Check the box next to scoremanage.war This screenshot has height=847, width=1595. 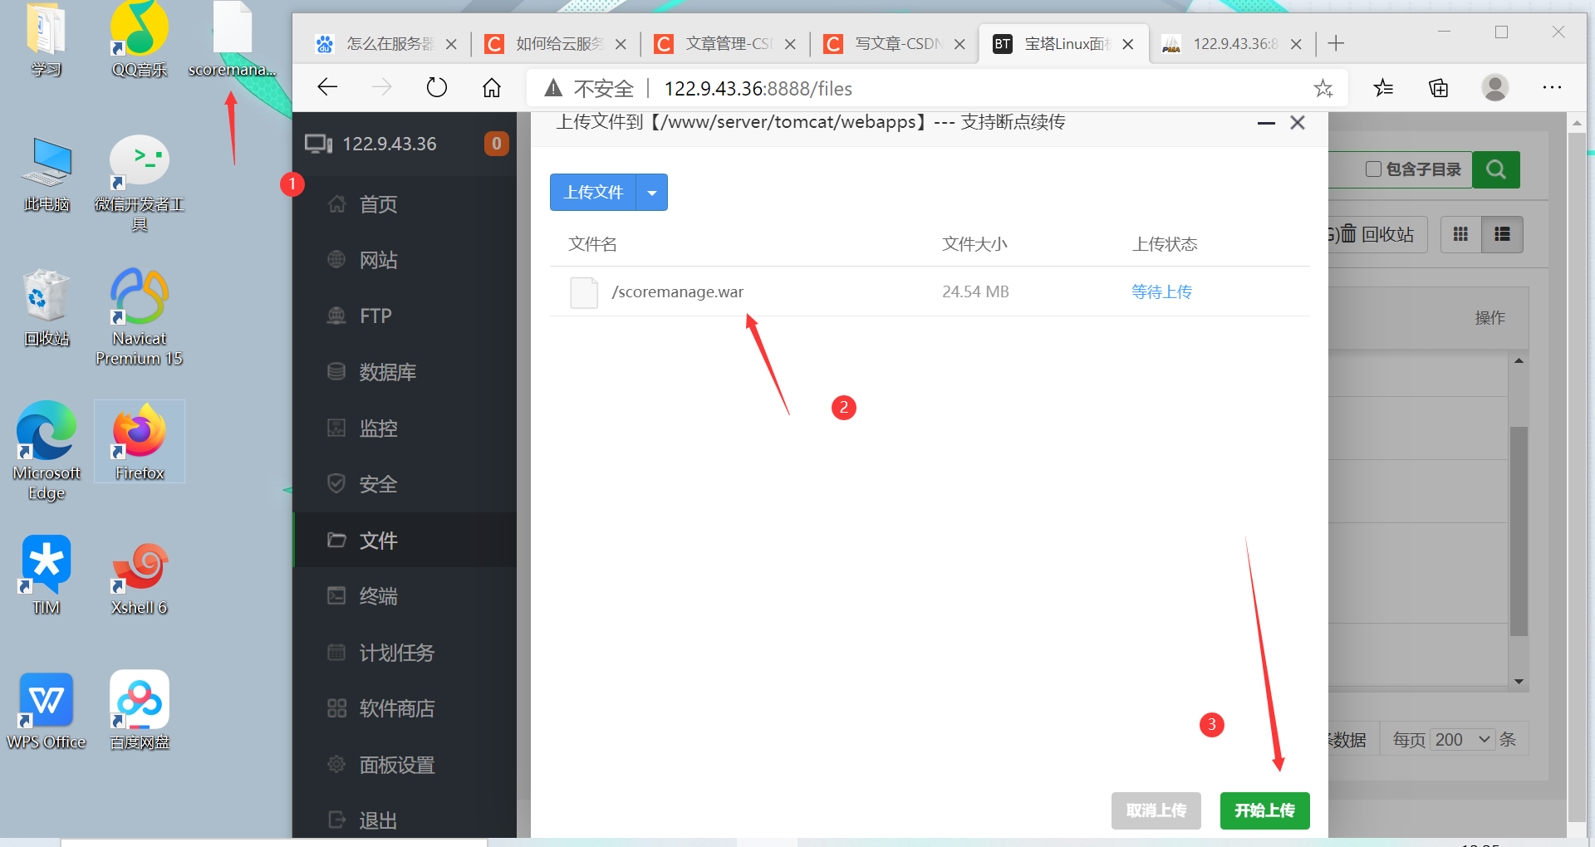(584, 292)
